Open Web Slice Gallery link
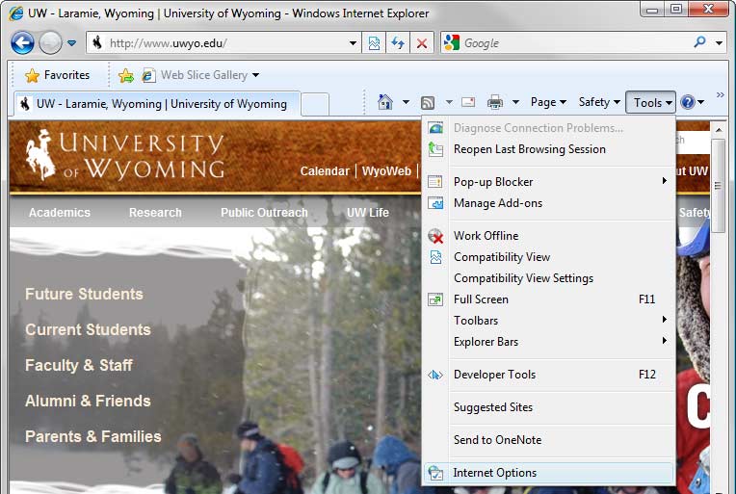Screen dimensions: 736x494 201,75
